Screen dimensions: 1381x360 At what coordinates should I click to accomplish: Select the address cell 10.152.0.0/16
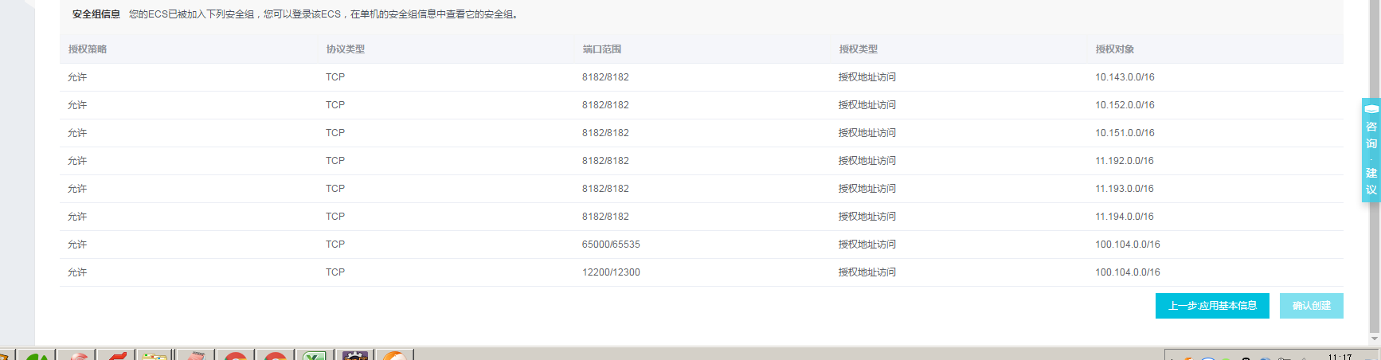[x=1125, y=105]
